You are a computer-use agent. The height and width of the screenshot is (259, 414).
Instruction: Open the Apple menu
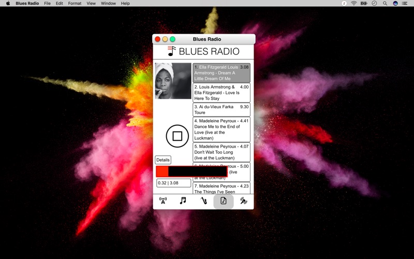click(8, 3)
